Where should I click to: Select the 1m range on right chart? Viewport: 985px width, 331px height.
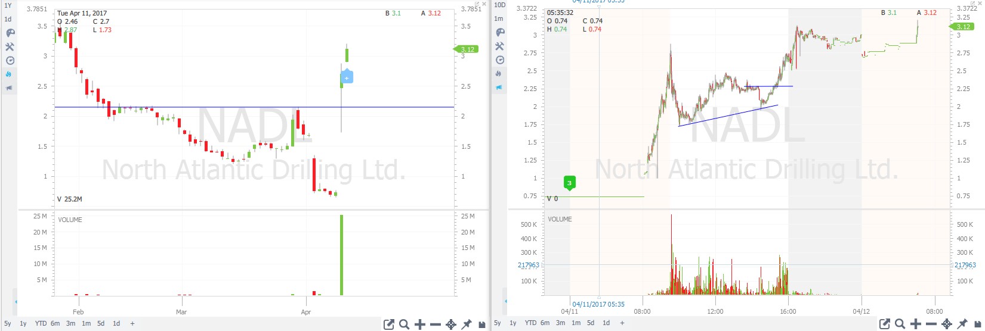click(576, 323)
